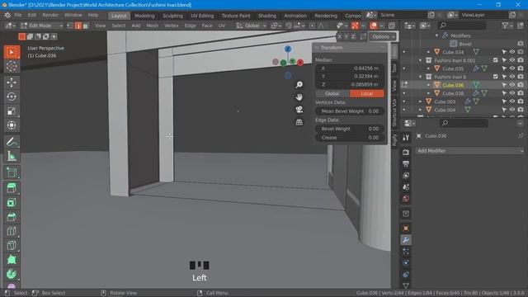
Task: Collapse the Modifiers tree entry
Action: click(436, 35)
